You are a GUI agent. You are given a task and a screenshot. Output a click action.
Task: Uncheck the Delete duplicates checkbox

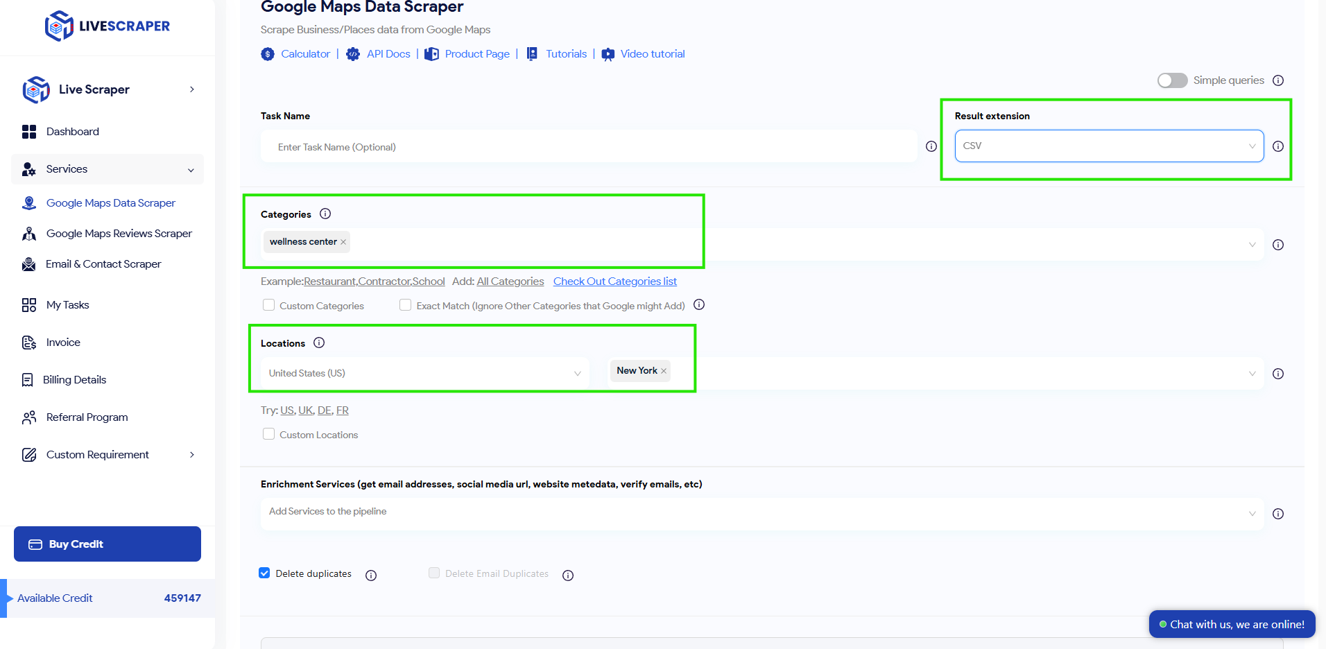[x=264, y=573]
